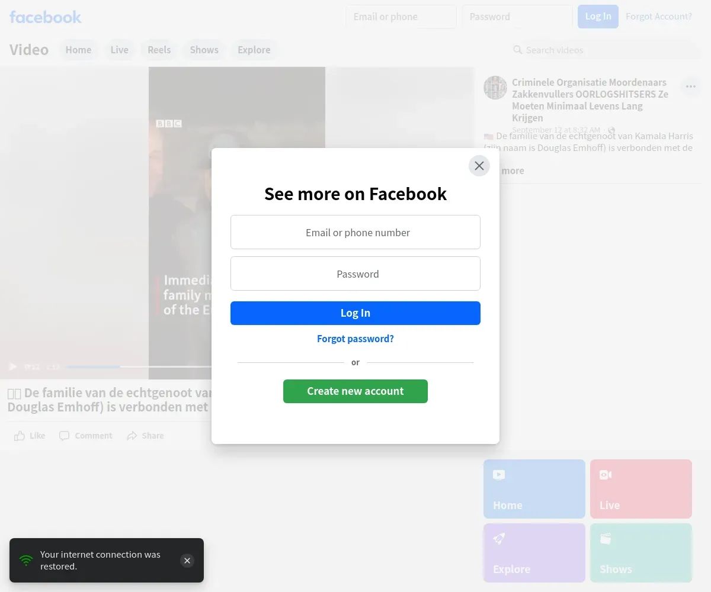Screen dimensions: 711x592
Task: Click the rocket icon on Explore tile
Action: pos(499,539)
